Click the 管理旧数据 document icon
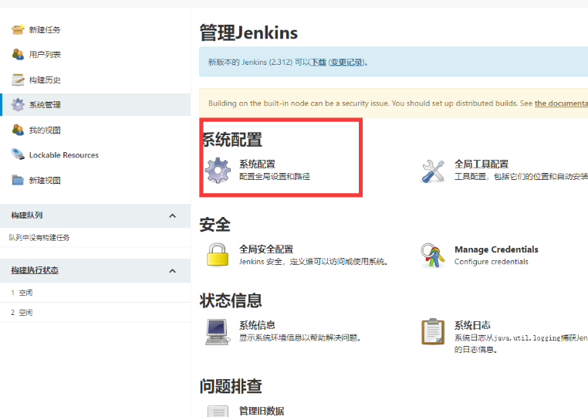The image size is (588, 417). coord(218,412)
